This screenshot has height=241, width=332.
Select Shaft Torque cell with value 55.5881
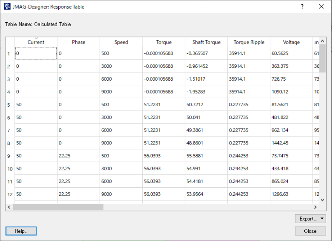(x=206, y=156)
